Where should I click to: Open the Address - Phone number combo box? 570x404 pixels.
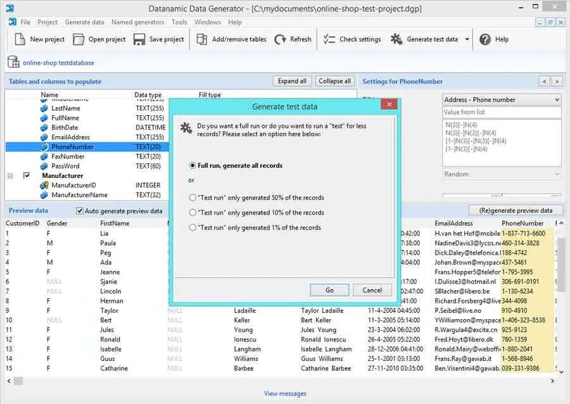pos(502,99)
